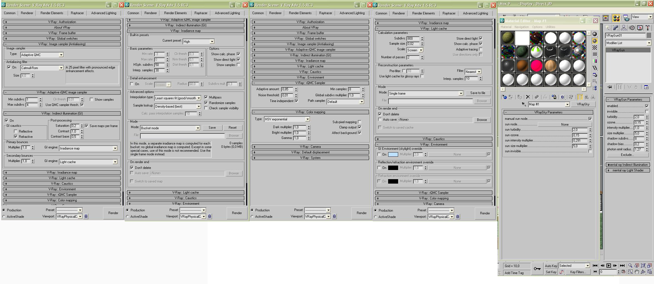
Task: Open Light cache Mode dropdown (Single frame)
Action: pyautogui.click(x=426, y=93)
